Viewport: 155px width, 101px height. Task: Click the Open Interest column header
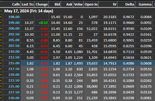pos(91,4)
